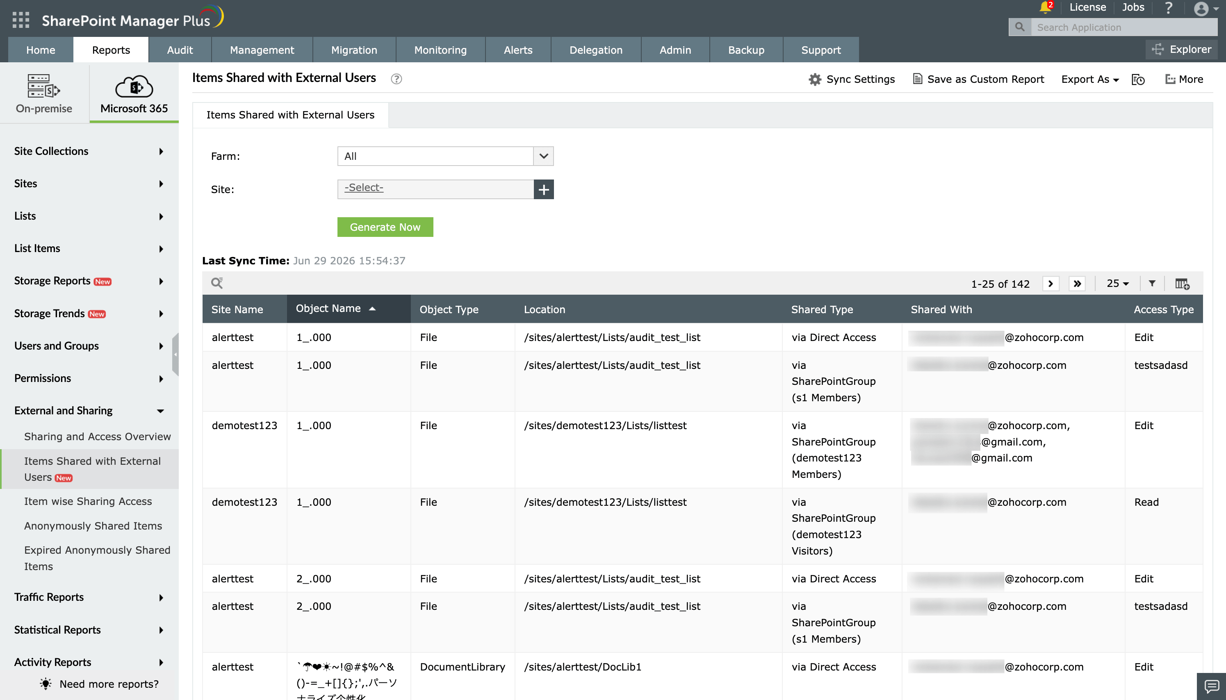Click the search magnifier icon in top bar
The image size is (1226, 700).
[x=1020, y=27]
